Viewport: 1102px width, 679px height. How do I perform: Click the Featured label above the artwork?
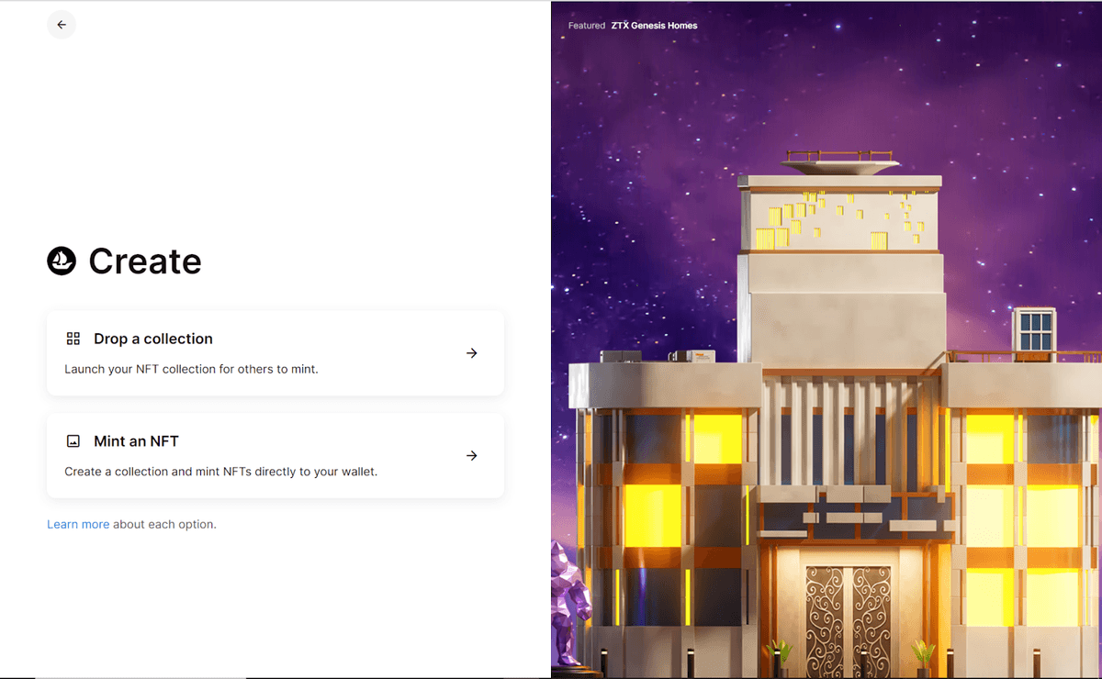[x=586, y=26]
